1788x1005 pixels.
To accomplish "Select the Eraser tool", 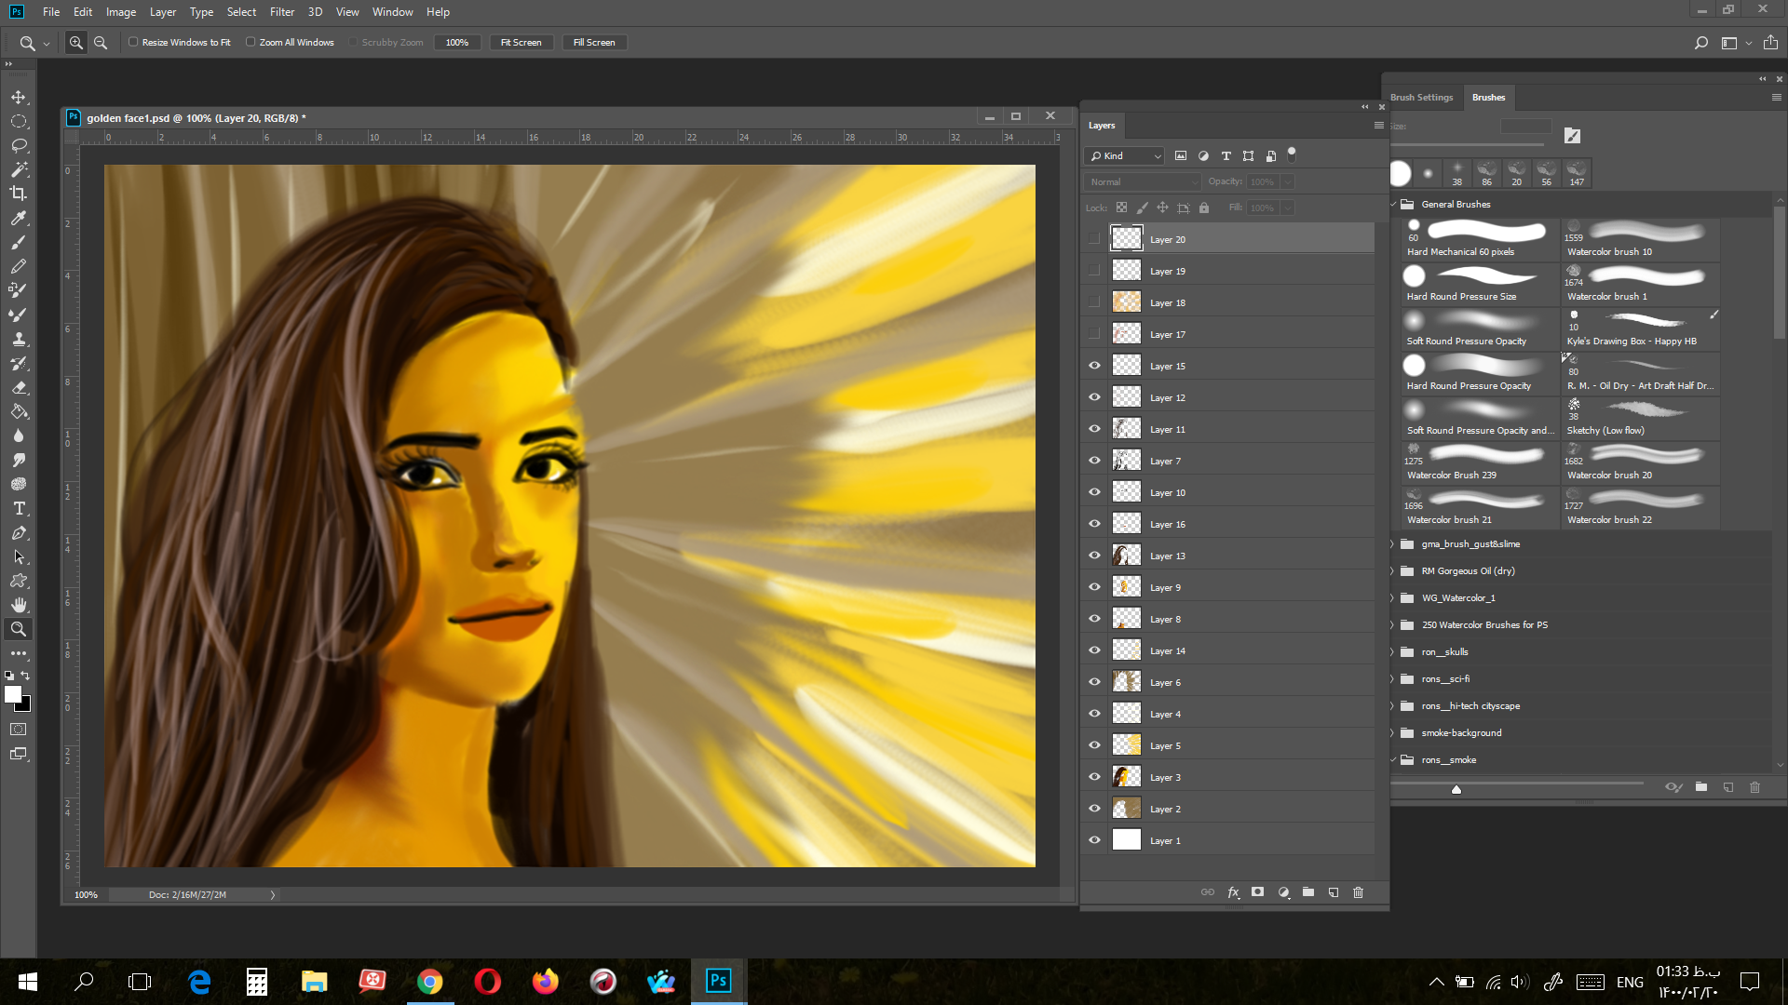I will pos(19,387).
